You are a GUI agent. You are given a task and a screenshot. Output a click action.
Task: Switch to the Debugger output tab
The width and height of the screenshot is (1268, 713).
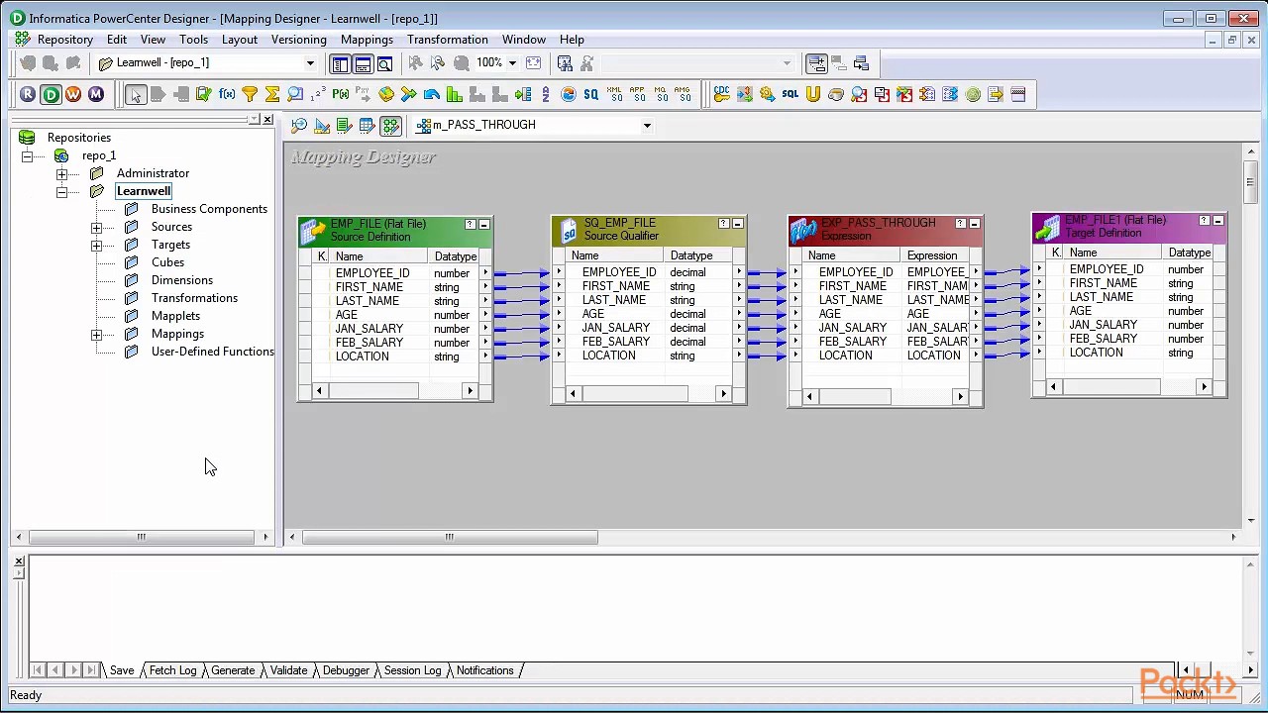[x=346, y=670]
